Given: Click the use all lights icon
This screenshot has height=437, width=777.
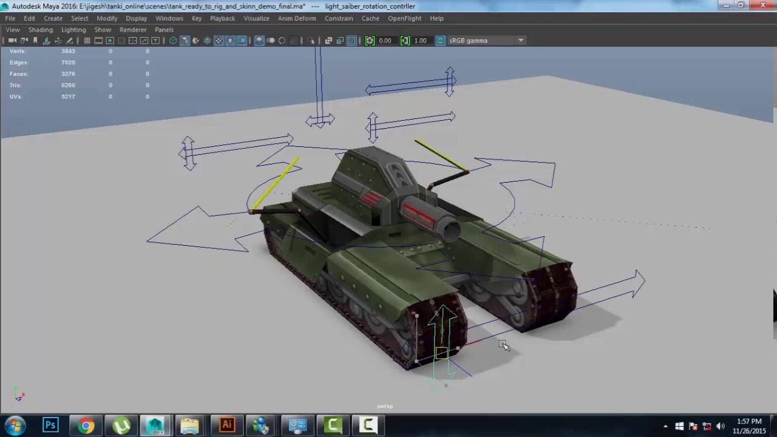Looking at the screenshot, I should click(231, 41).
